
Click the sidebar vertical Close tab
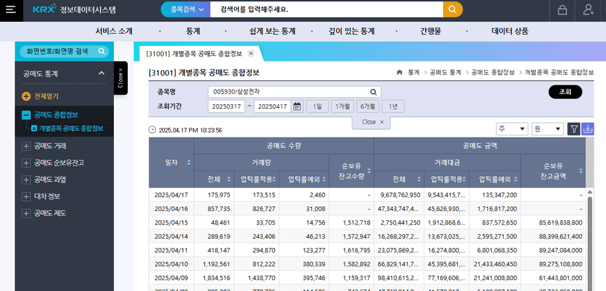coord(121,78)
